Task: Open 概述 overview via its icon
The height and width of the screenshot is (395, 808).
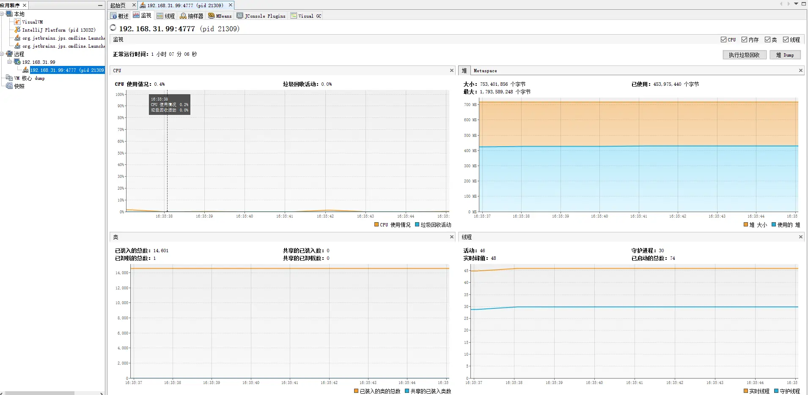Action: 113,16
